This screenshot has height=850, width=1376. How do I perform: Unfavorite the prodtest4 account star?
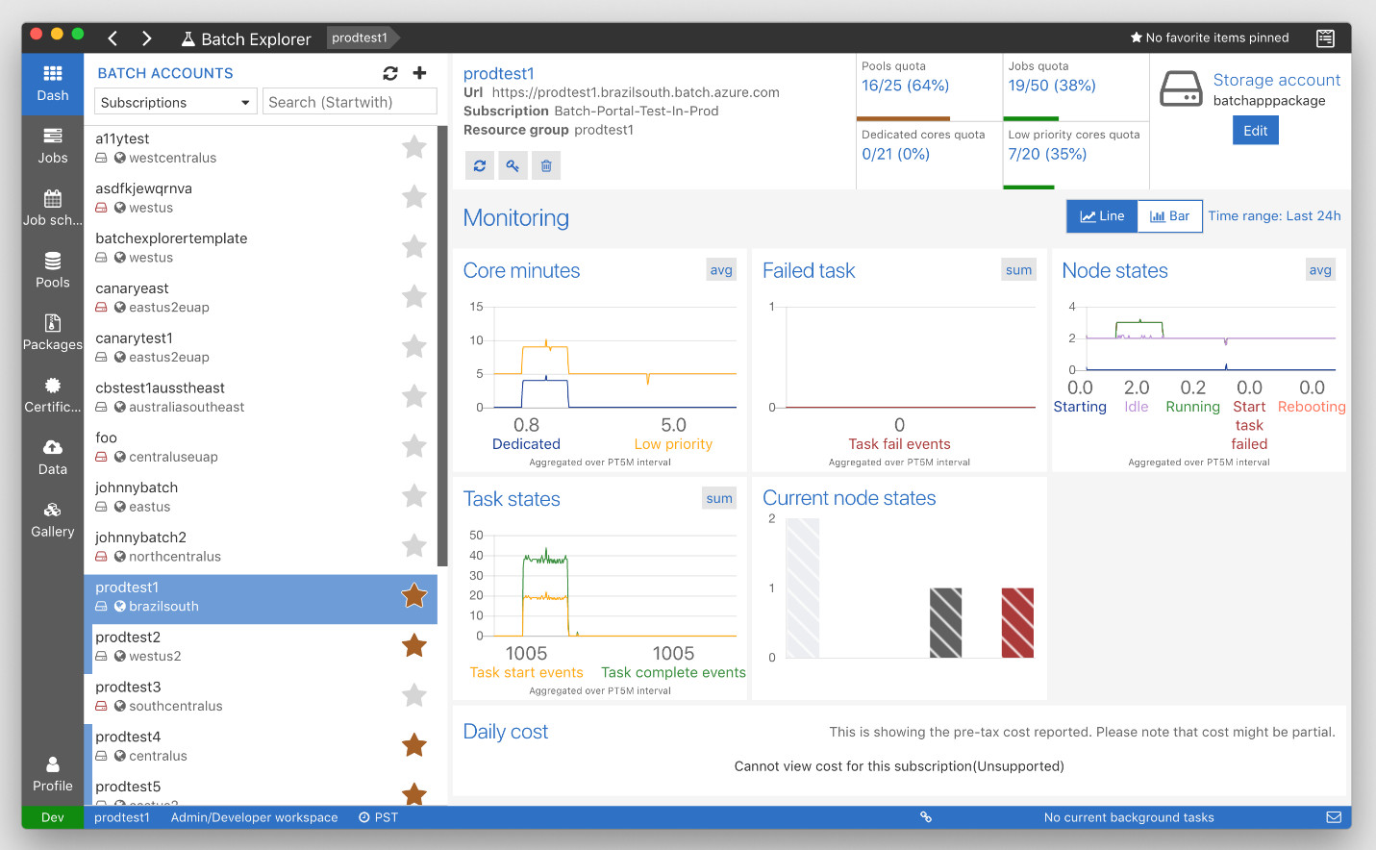(414, 745)
